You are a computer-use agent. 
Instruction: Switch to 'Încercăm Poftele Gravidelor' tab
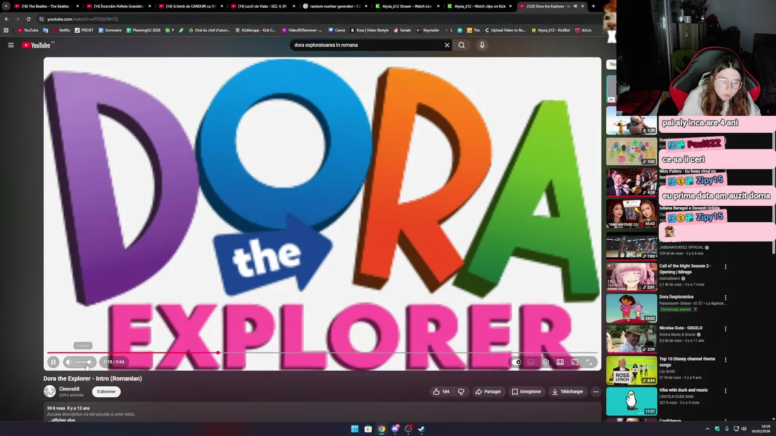coord(118,6)
